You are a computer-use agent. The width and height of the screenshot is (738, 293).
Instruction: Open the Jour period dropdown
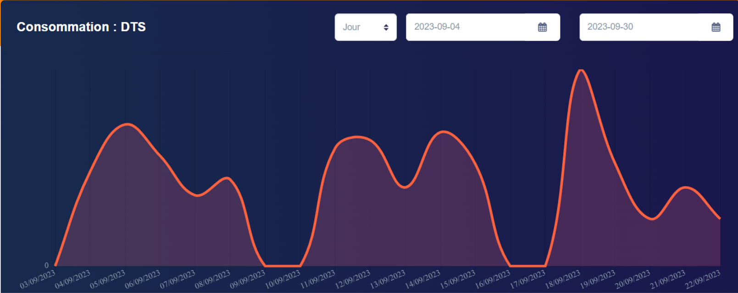tap(365, 27)
